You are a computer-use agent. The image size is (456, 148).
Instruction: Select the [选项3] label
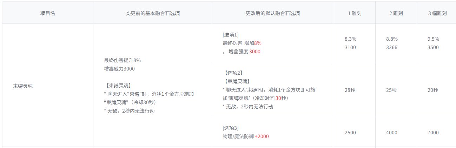tap(231, 128)
